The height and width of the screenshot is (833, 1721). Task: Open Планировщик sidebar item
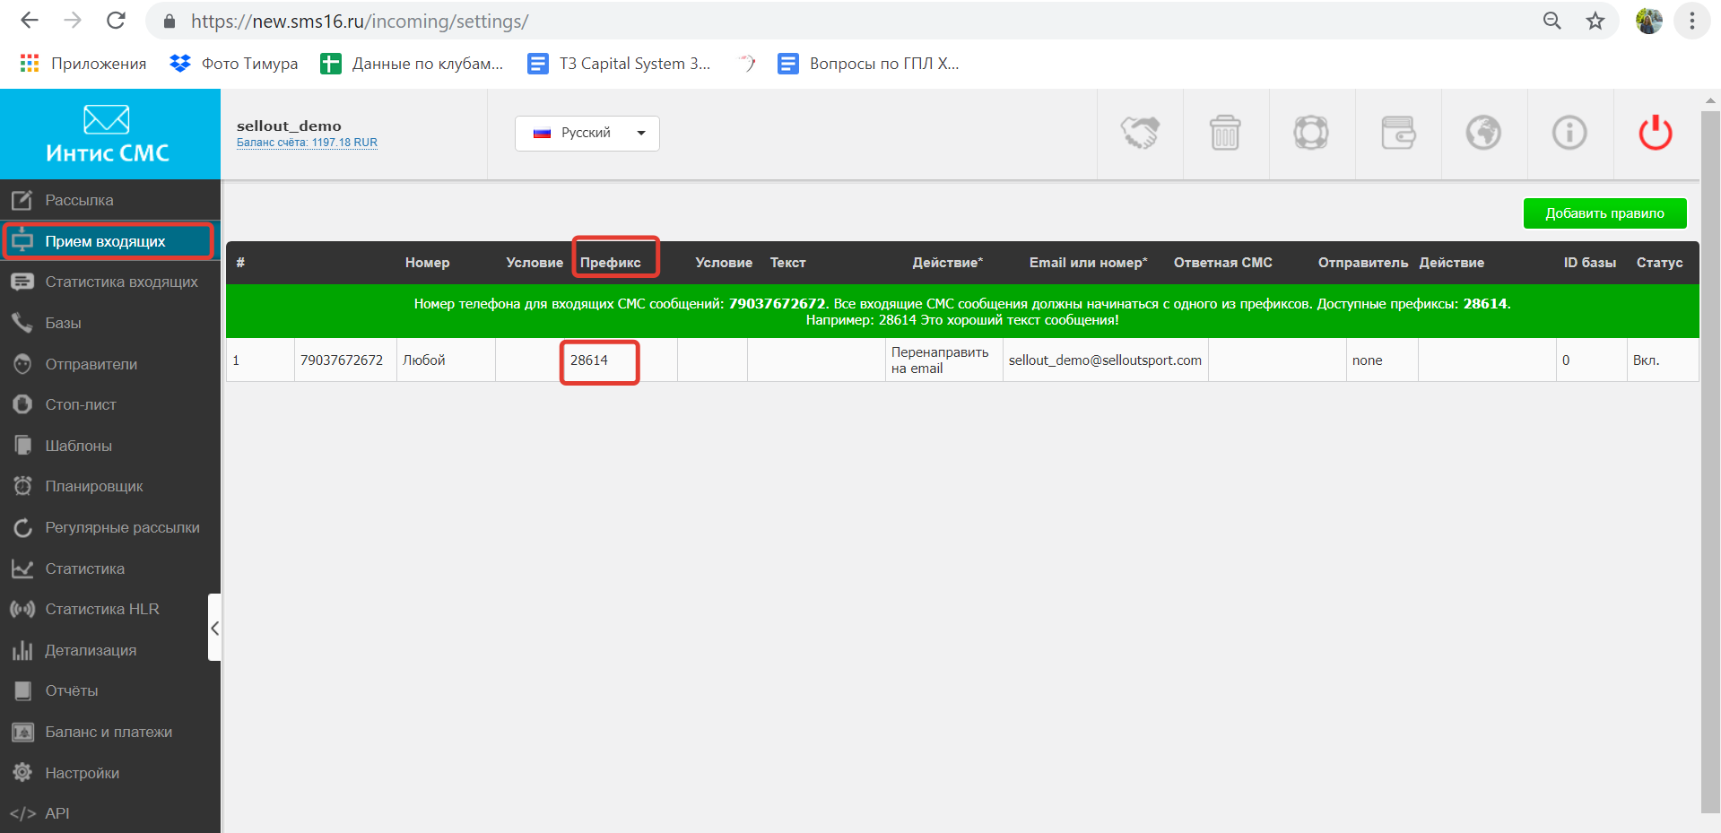tap(110, 486)
